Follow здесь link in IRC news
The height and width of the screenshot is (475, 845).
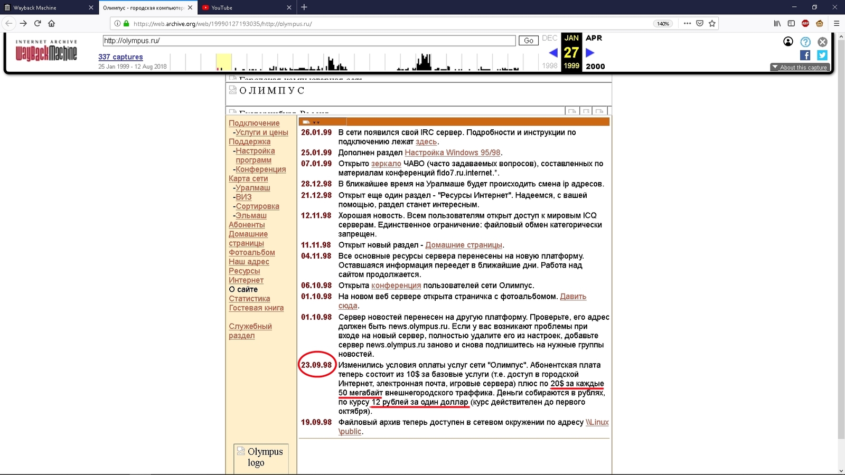point(426,141)
